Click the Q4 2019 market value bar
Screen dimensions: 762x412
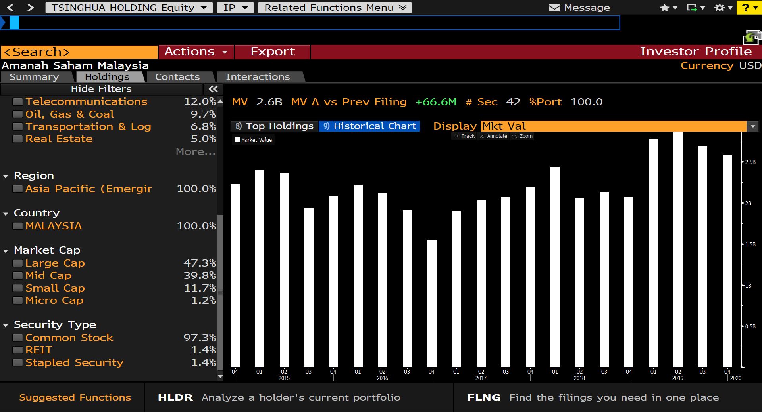point(727,261)
